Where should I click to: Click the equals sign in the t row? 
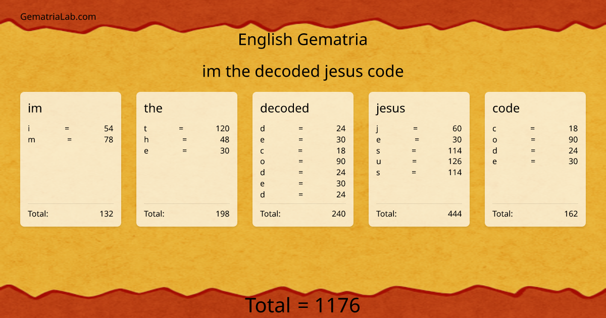pyautogui.click(x=181, y=128)
